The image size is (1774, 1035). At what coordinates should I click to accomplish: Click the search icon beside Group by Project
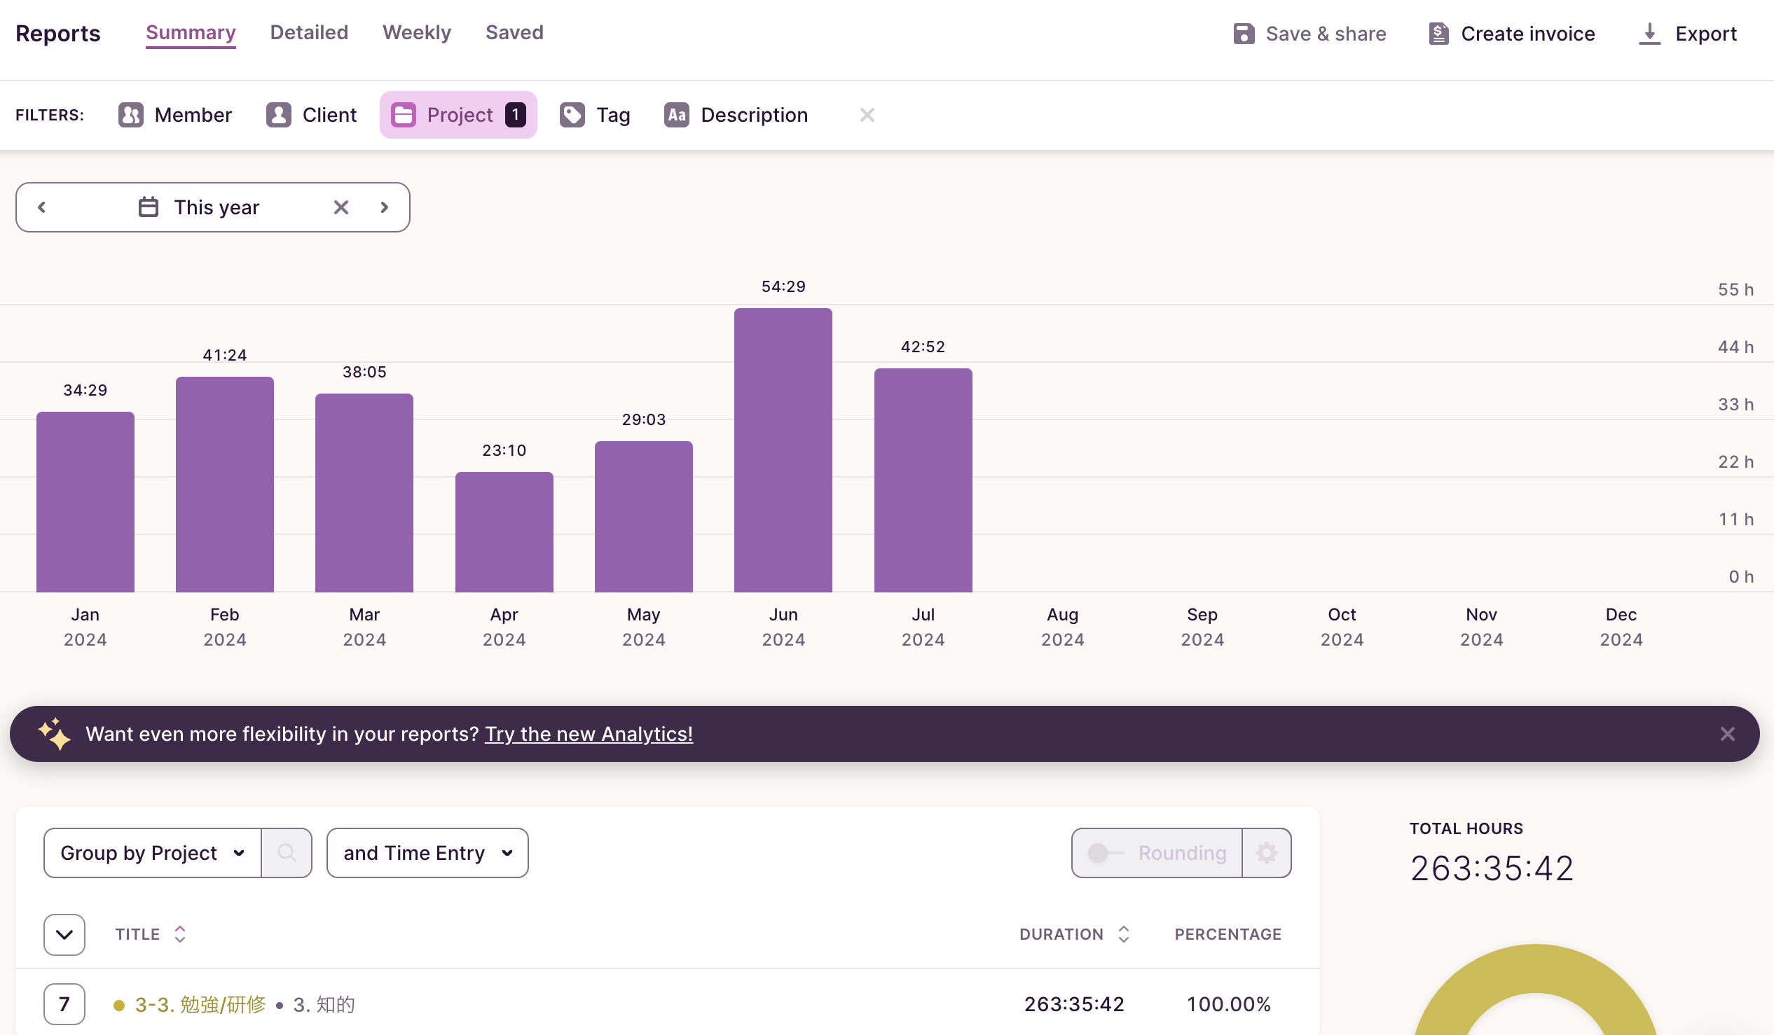287,853
